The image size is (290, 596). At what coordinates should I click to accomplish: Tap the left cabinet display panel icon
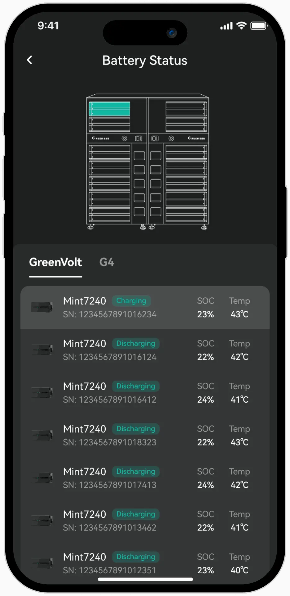point(138,138)
